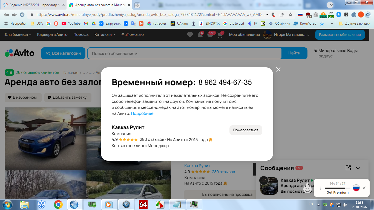Image resolution: width=374 pixels, height=210 pixels.
Task: Open the Помощь menu item
Action: point(81,35)
